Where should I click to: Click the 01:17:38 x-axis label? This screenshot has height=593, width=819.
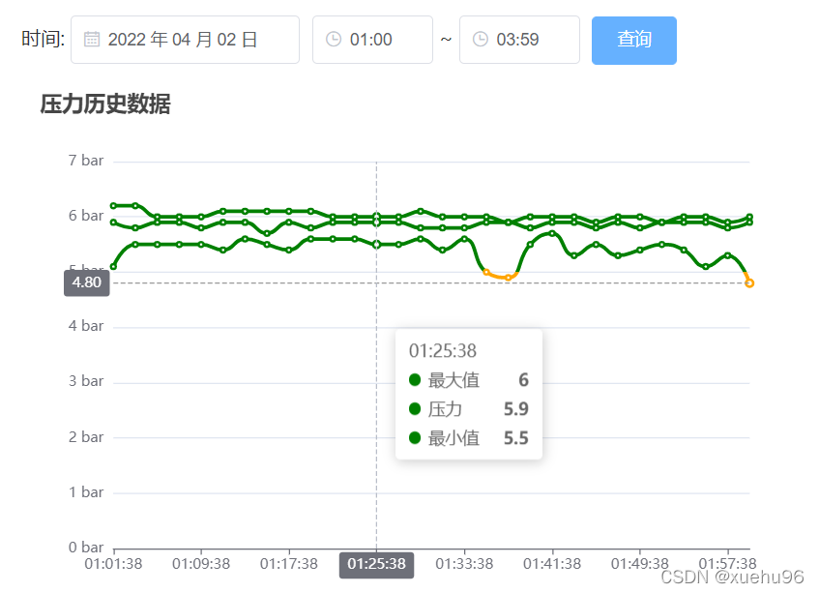[x=289, y=564]
